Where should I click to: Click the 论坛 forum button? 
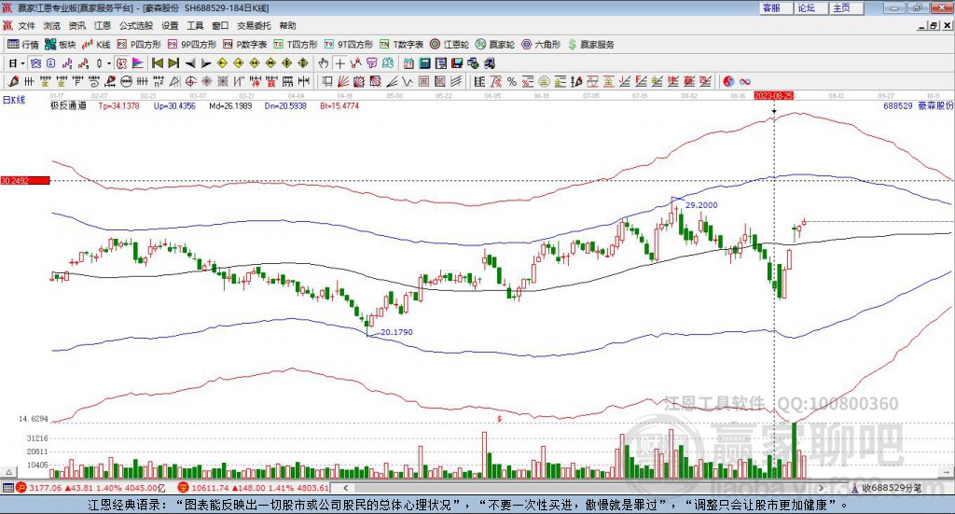tap(810, 7)
